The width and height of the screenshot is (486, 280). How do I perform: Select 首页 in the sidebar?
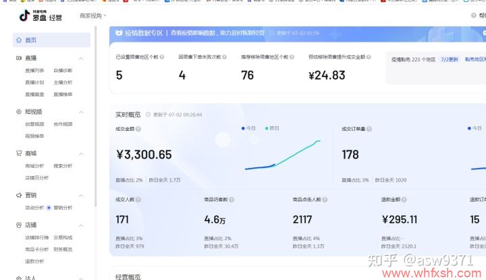pyautogui.click(x=51, y=40)
